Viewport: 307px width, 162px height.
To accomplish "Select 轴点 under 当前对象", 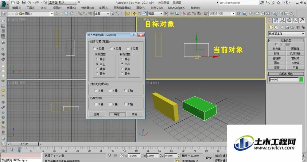I will coord(97,69).
